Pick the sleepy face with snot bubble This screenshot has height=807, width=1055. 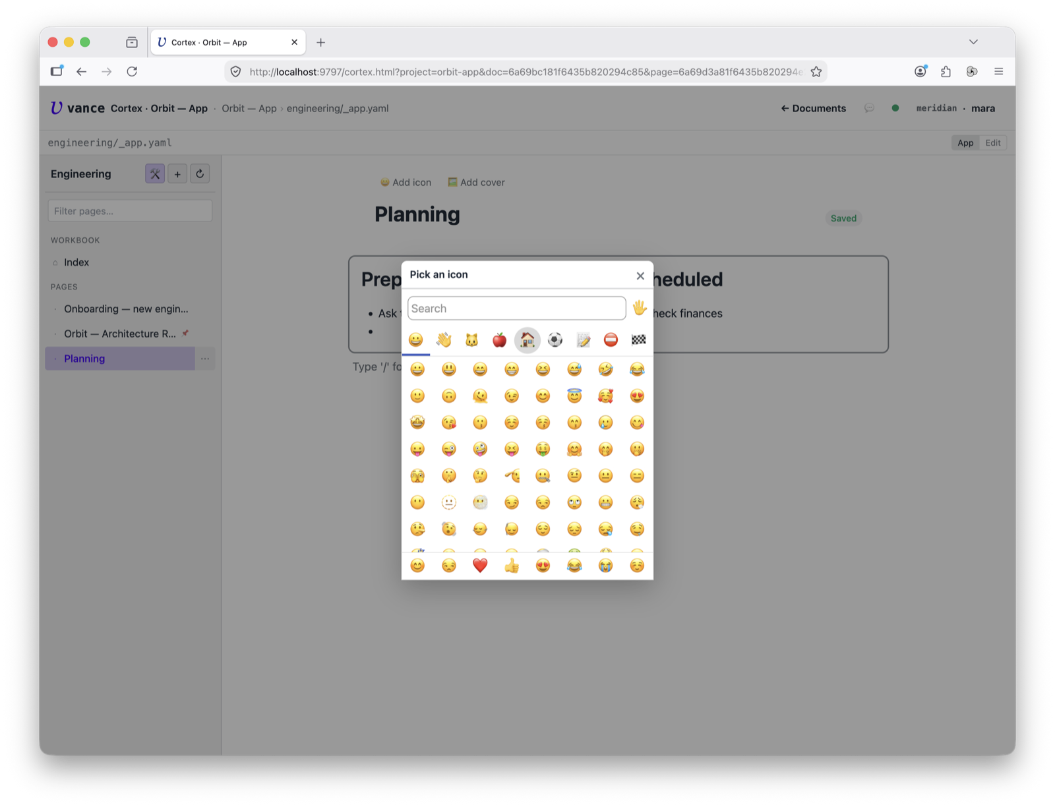click(605, 529)
